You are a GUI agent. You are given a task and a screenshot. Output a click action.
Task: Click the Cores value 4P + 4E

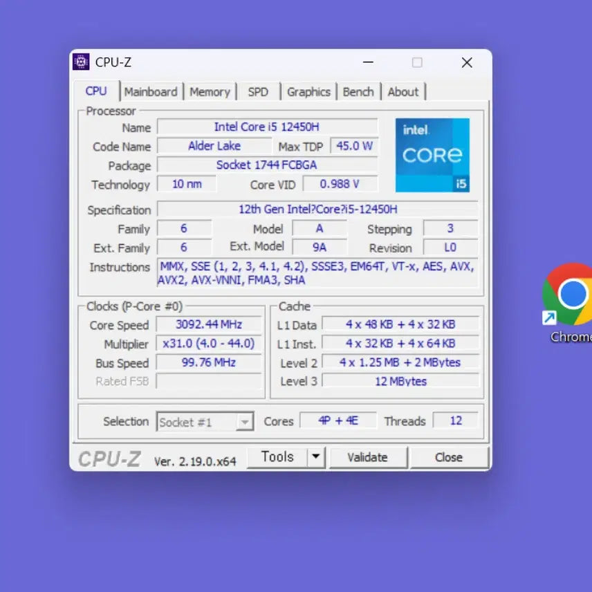tap(338, 420)
